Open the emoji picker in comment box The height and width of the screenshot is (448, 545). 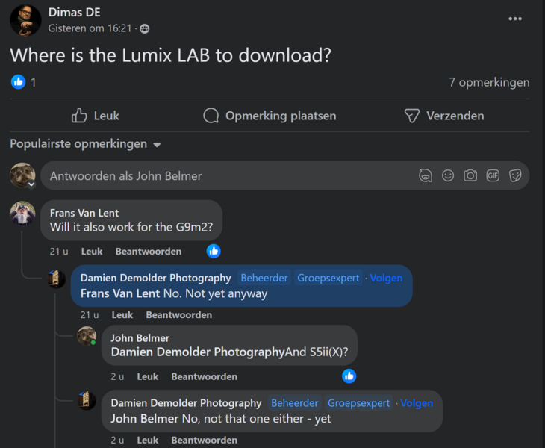448,176
